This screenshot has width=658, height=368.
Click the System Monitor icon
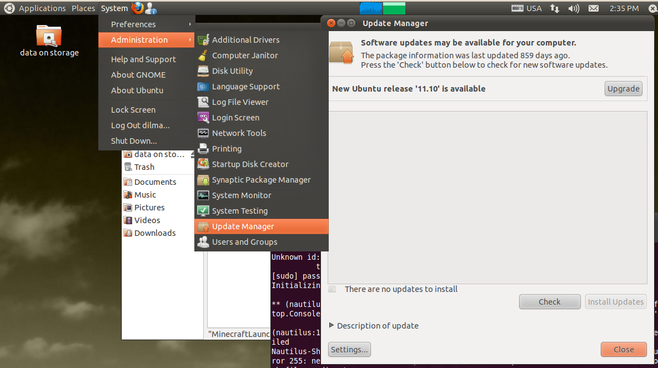[x=203, y=195]
